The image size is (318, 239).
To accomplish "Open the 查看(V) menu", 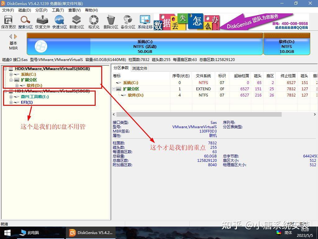I will pyautogui.click(x=75, y=10).
